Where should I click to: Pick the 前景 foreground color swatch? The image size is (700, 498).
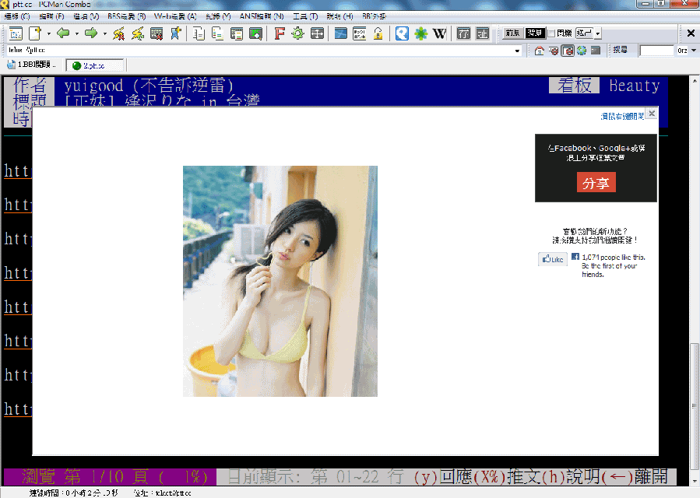[x=512, y=33]
